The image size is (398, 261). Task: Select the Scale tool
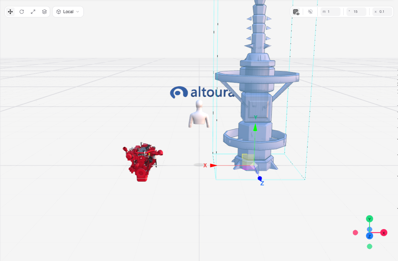point(33,12)
